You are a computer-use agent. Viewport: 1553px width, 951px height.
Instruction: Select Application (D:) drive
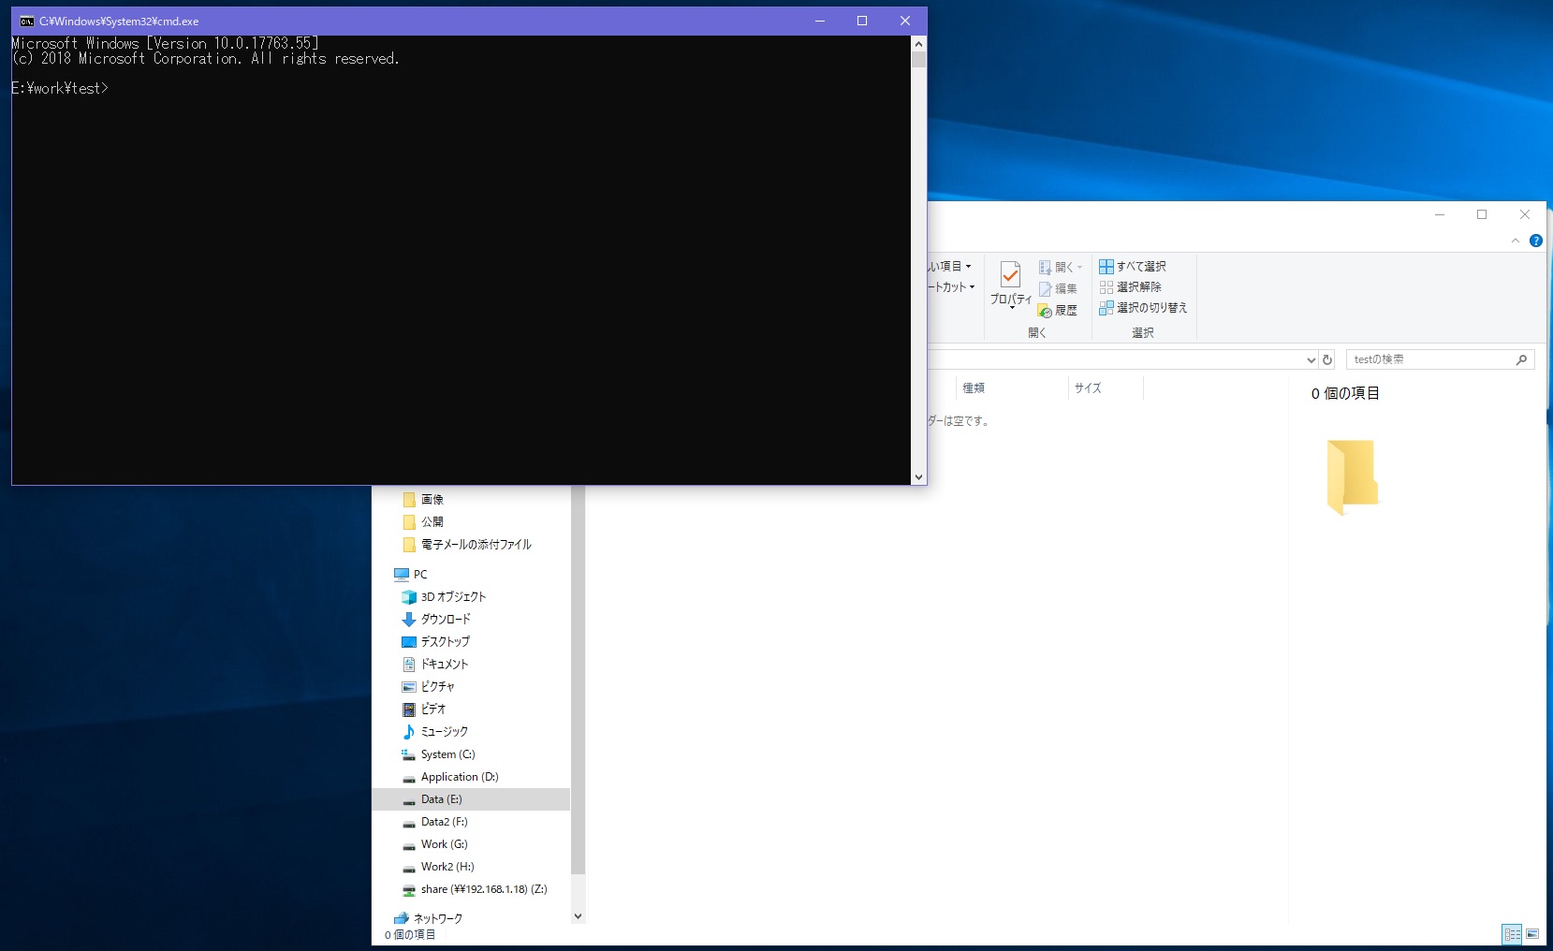[x=450, y=777]
